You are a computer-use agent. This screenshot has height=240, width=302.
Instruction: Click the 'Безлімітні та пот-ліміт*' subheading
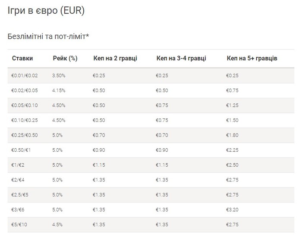(x=48, y=36)
